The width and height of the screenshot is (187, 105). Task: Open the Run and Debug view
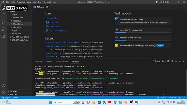[x=4, y=29]
